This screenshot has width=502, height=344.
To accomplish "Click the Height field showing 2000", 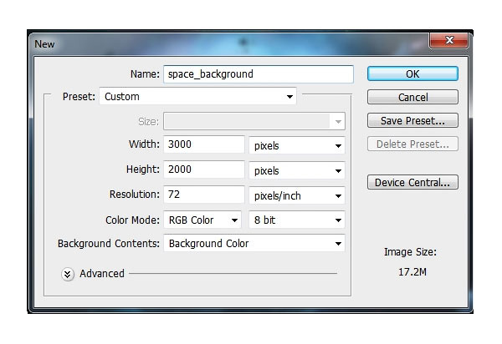I will (x=203, y=169).
